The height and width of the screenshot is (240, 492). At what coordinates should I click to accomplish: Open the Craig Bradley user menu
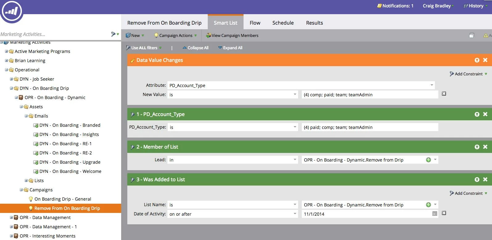click(x=438, y=6)
